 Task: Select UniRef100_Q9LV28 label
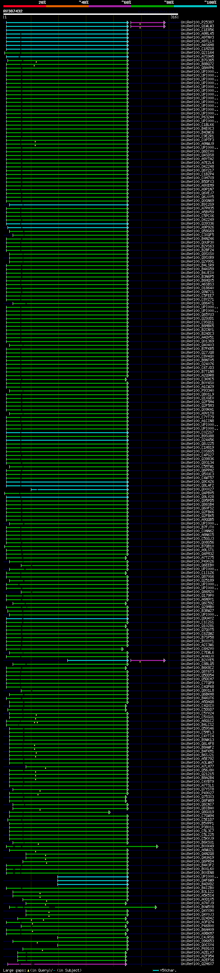tap(197, 497)
